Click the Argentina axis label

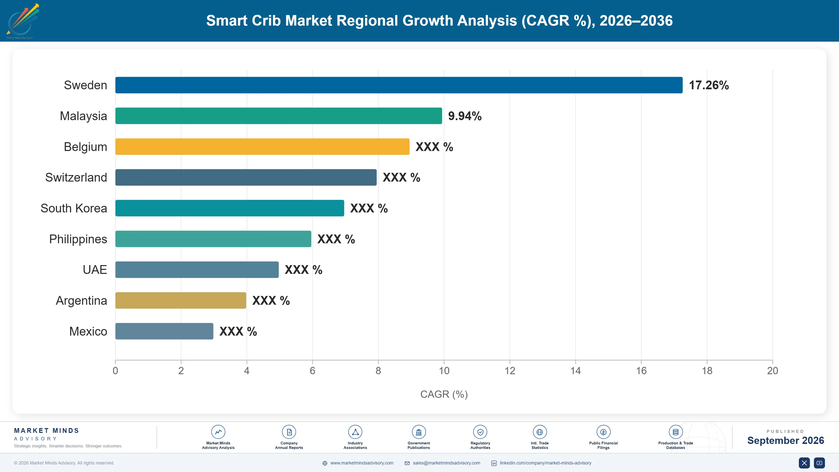pyautogui.click(x=82, y=301)
